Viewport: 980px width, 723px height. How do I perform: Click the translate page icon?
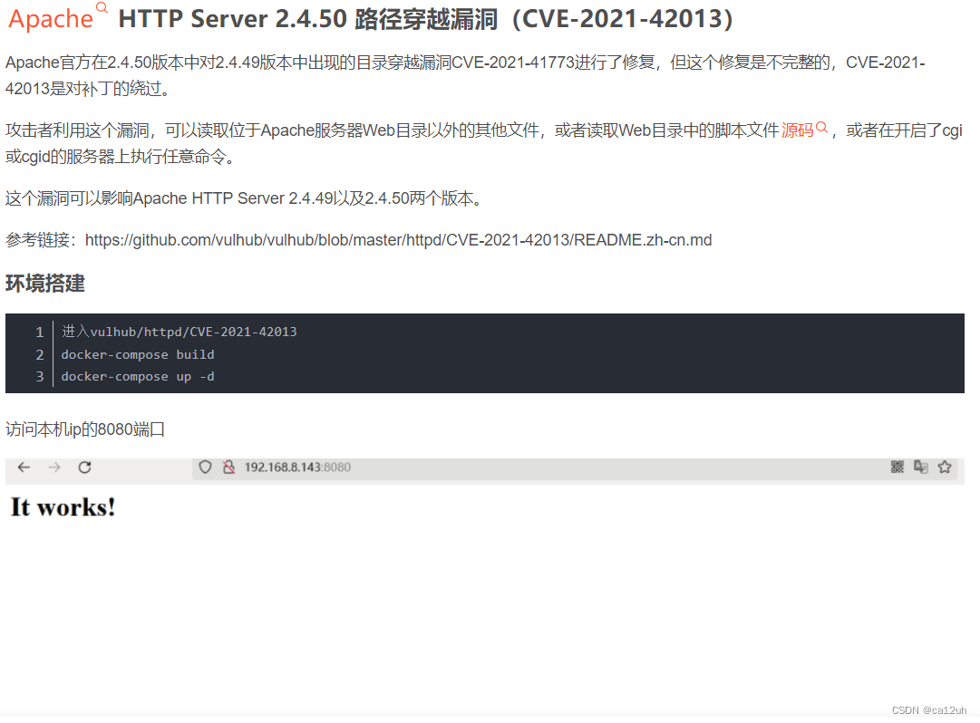point(921,467)
